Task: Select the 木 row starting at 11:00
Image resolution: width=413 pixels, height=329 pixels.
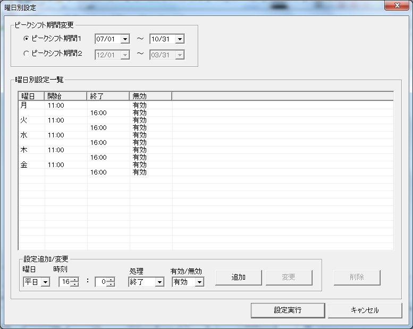Action: (x=206, y=150)
